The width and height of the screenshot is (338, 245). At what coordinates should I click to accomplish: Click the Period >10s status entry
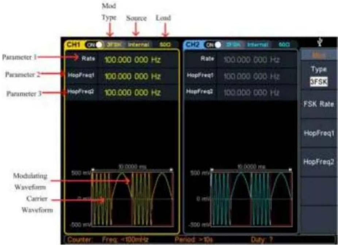tap(194, 240)
